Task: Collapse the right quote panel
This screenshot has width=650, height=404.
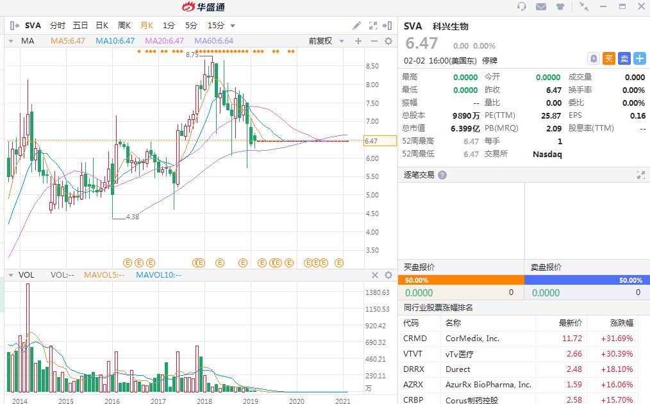Action: point(387,26)
